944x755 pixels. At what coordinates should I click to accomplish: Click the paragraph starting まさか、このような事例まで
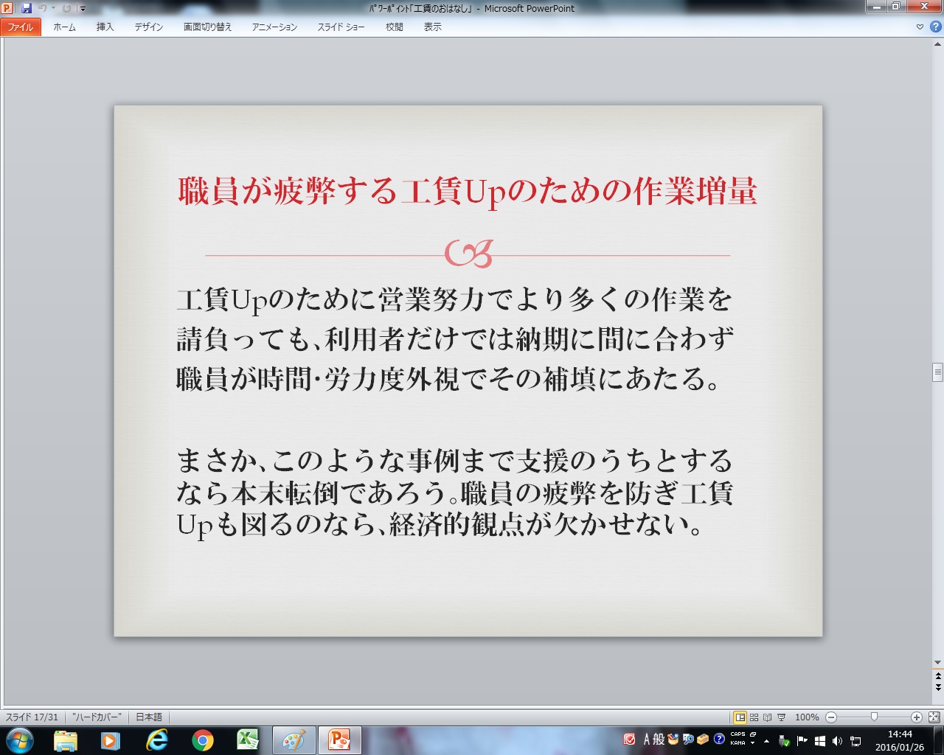tap(454, 493)
